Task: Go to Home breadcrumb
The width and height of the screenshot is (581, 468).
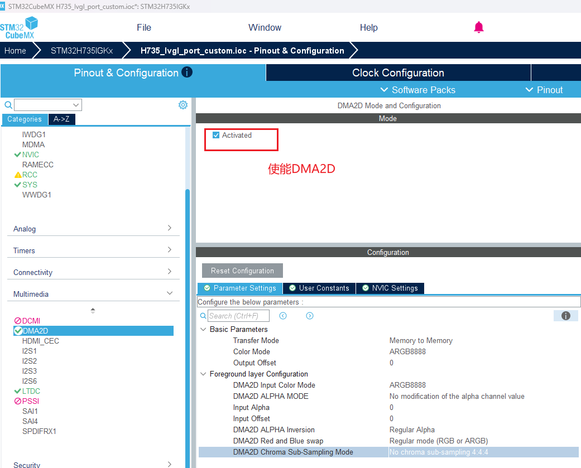Action: (15, 51)
